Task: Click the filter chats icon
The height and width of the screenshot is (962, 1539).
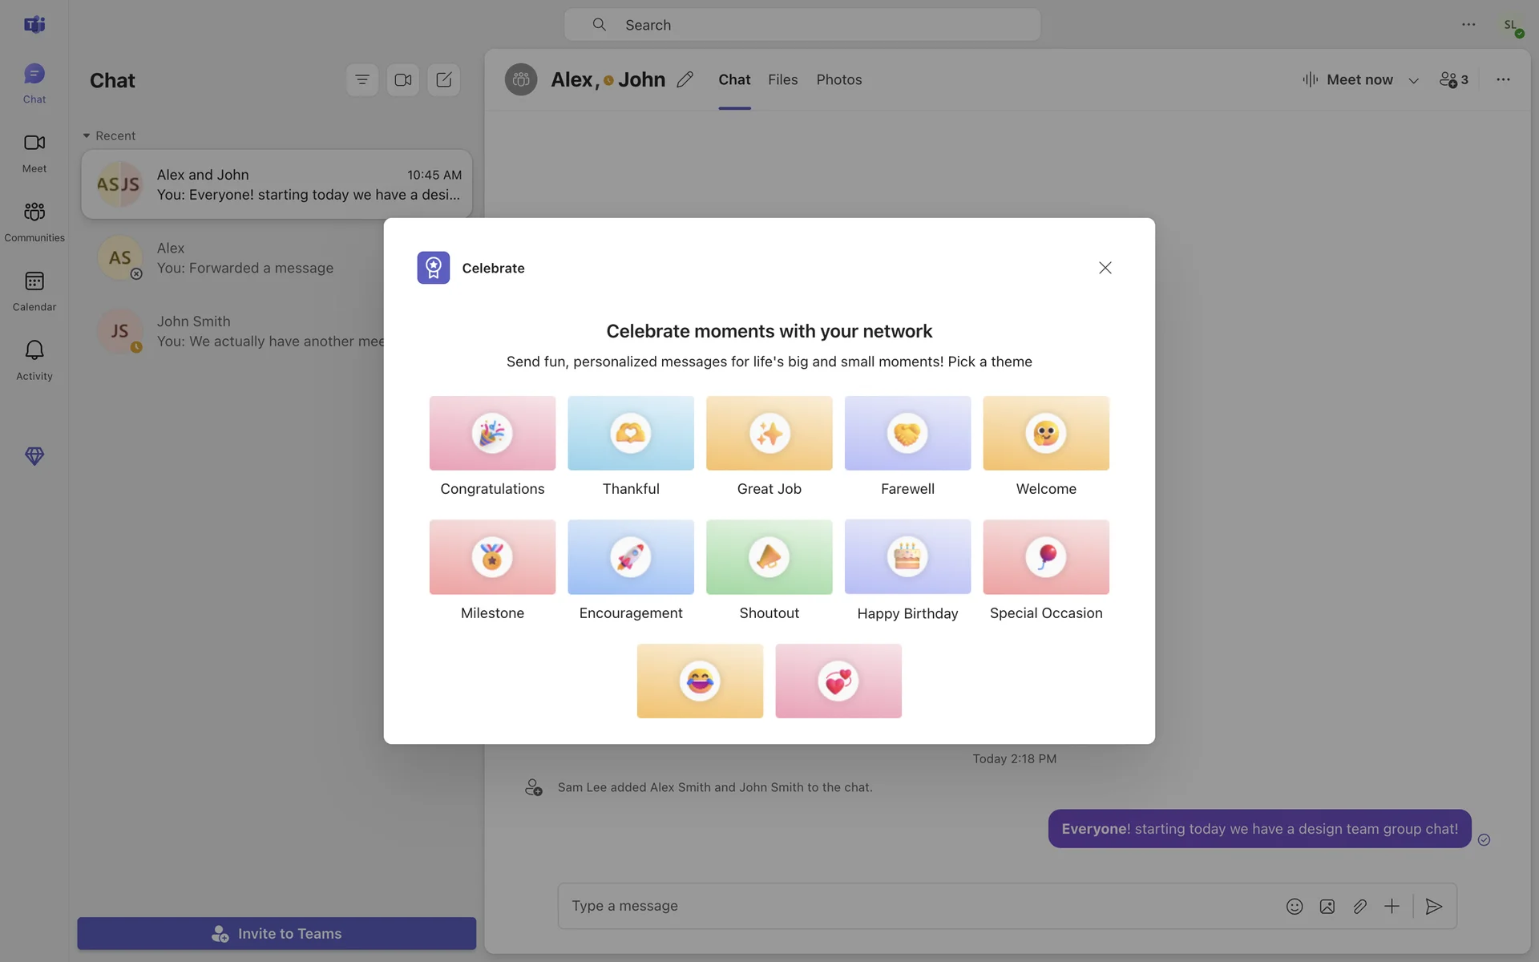Action: coord(362,79)
